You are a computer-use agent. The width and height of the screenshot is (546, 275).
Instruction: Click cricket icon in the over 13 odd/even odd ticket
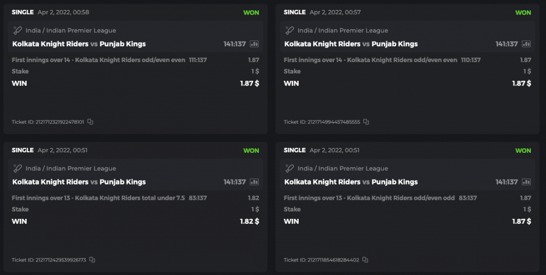pyautogui.click(x=289, y=169)
